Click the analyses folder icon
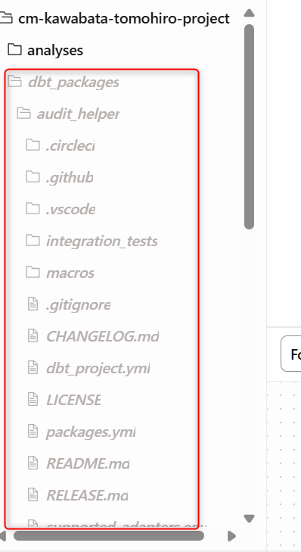This screenshot has width=301, height=552. (14, 50)
